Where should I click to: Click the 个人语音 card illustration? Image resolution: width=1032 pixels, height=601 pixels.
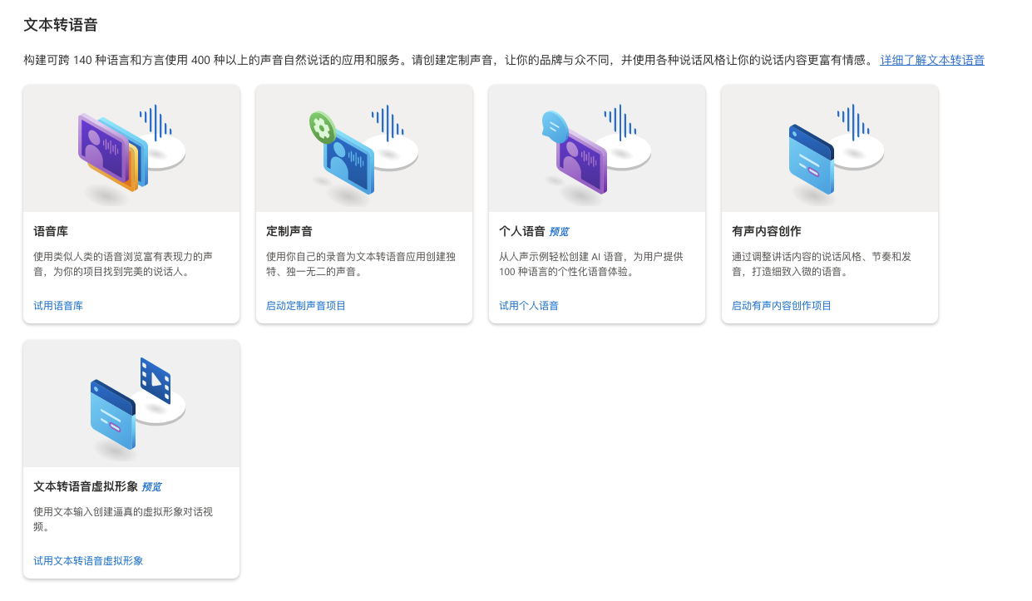coord(597,148)
